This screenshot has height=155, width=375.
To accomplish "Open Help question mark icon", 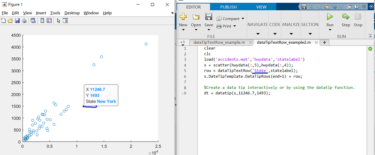I will tap(357, 7).
